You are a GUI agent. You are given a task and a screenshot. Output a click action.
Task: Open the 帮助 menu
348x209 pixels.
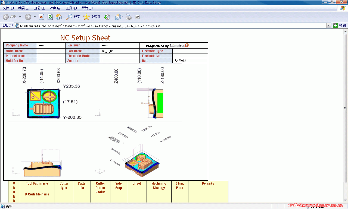(87, 8)
